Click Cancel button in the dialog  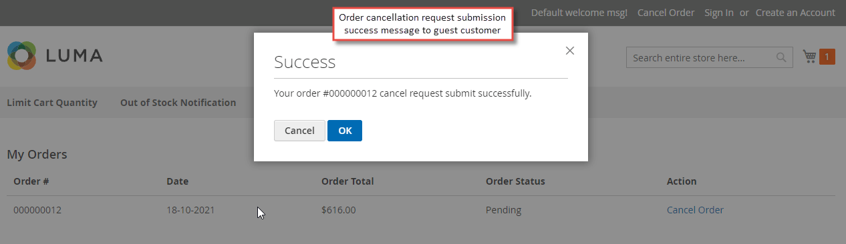click(299, 131)
